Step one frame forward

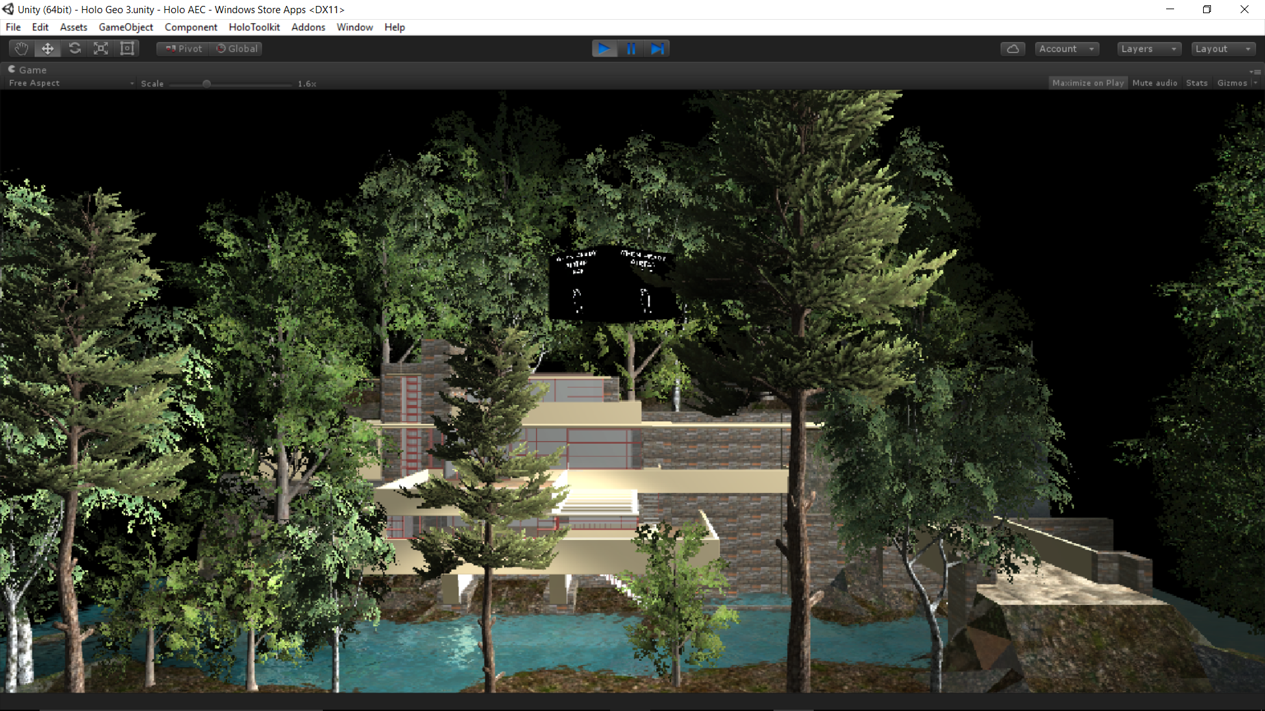tap(657, 49)
